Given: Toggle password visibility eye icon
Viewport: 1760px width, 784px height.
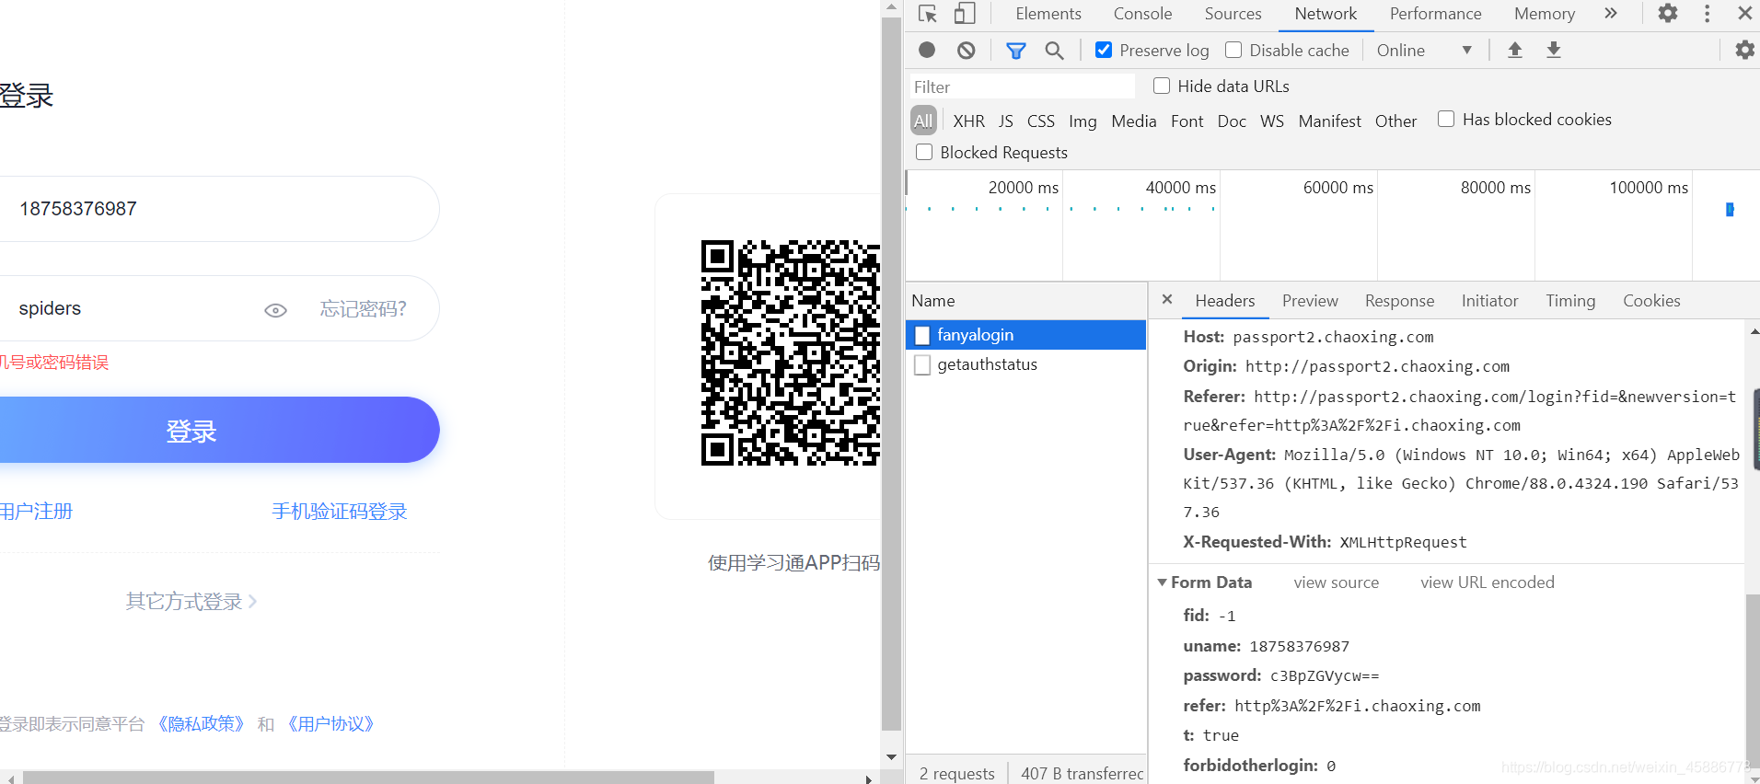Looking at the screenshot, I should tap(275, 310).
